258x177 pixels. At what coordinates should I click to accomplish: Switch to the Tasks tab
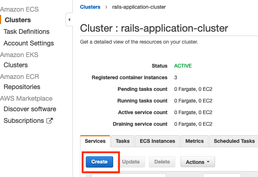123,141
